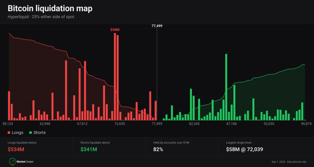Click the green Shorts legend swatch
This screenshot has height=167, width=314.
[30, 132]
